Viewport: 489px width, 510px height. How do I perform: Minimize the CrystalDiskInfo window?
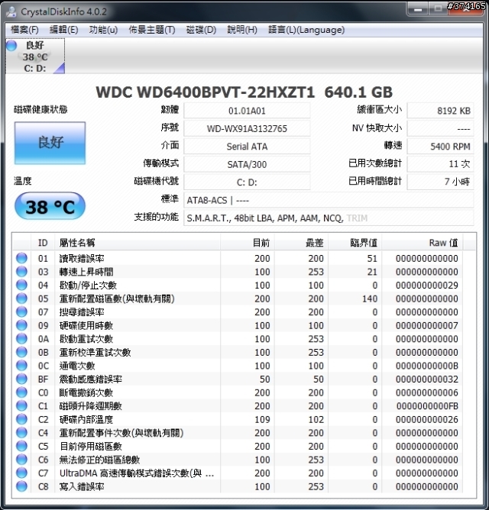point(418,9)
